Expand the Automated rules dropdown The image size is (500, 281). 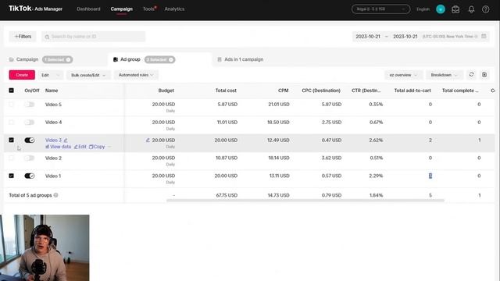pyautogui.click(x=136, y=75)
